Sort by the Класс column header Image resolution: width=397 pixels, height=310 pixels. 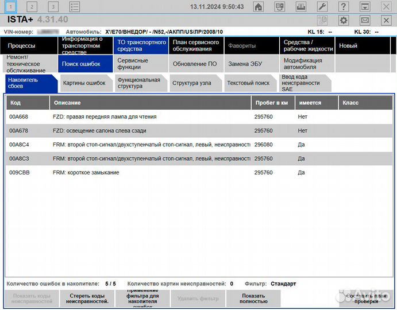pyautogui.click(x=365, y=103)
